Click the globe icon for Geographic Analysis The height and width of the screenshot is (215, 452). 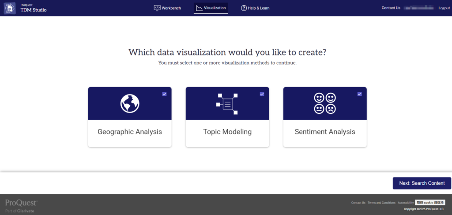pyautogui.click(x=130, y=103)
